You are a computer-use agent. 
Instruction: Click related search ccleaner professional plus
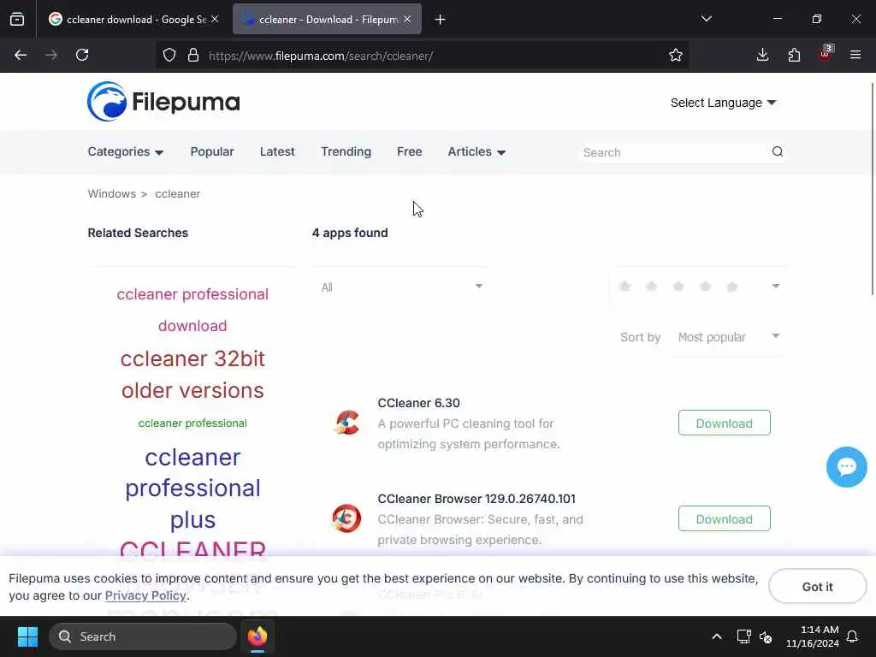(x=192, y=488)
